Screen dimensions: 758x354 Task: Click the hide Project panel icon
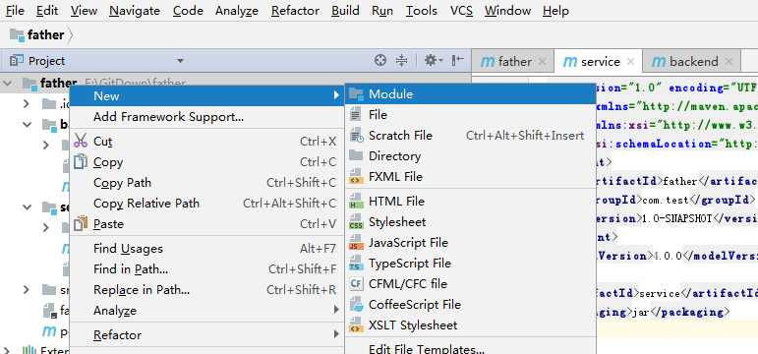click(x=457, y=60)
